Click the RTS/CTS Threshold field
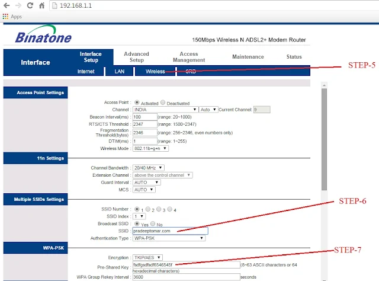The width and height of the screenshot is (379, 281). tap(144, 124)
